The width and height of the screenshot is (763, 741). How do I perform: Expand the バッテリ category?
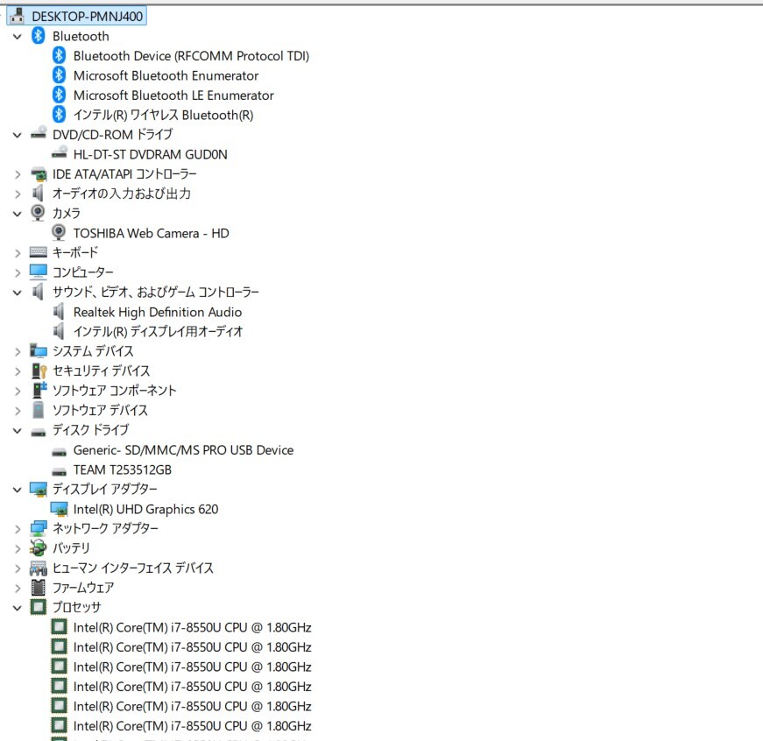click(x=18, y=548)
